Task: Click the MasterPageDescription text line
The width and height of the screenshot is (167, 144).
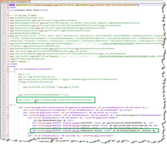Action: coord(74,23)
